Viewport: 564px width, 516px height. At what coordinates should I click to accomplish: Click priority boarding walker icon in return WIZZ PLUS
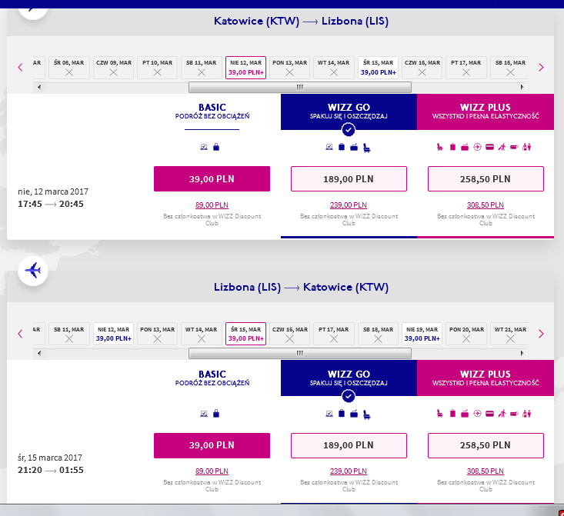[502, 414]
